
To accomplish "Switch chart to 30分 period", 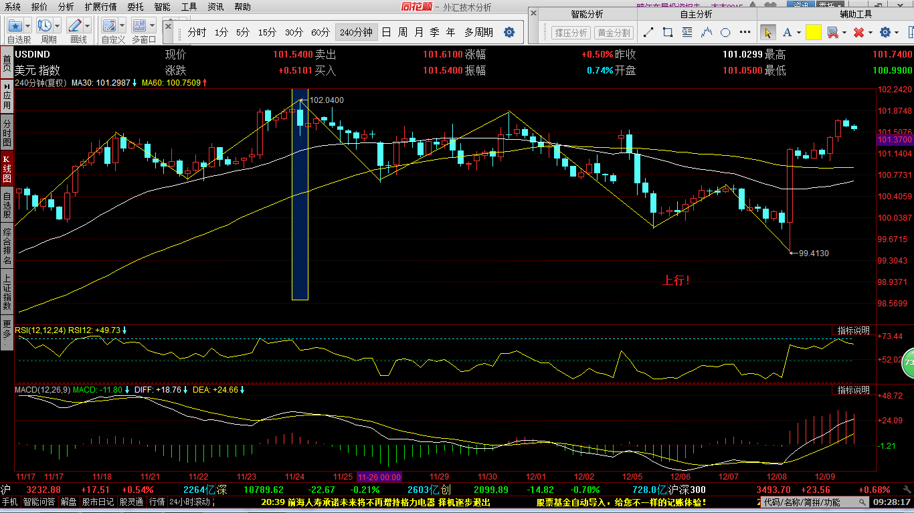I will pos(294,32).
